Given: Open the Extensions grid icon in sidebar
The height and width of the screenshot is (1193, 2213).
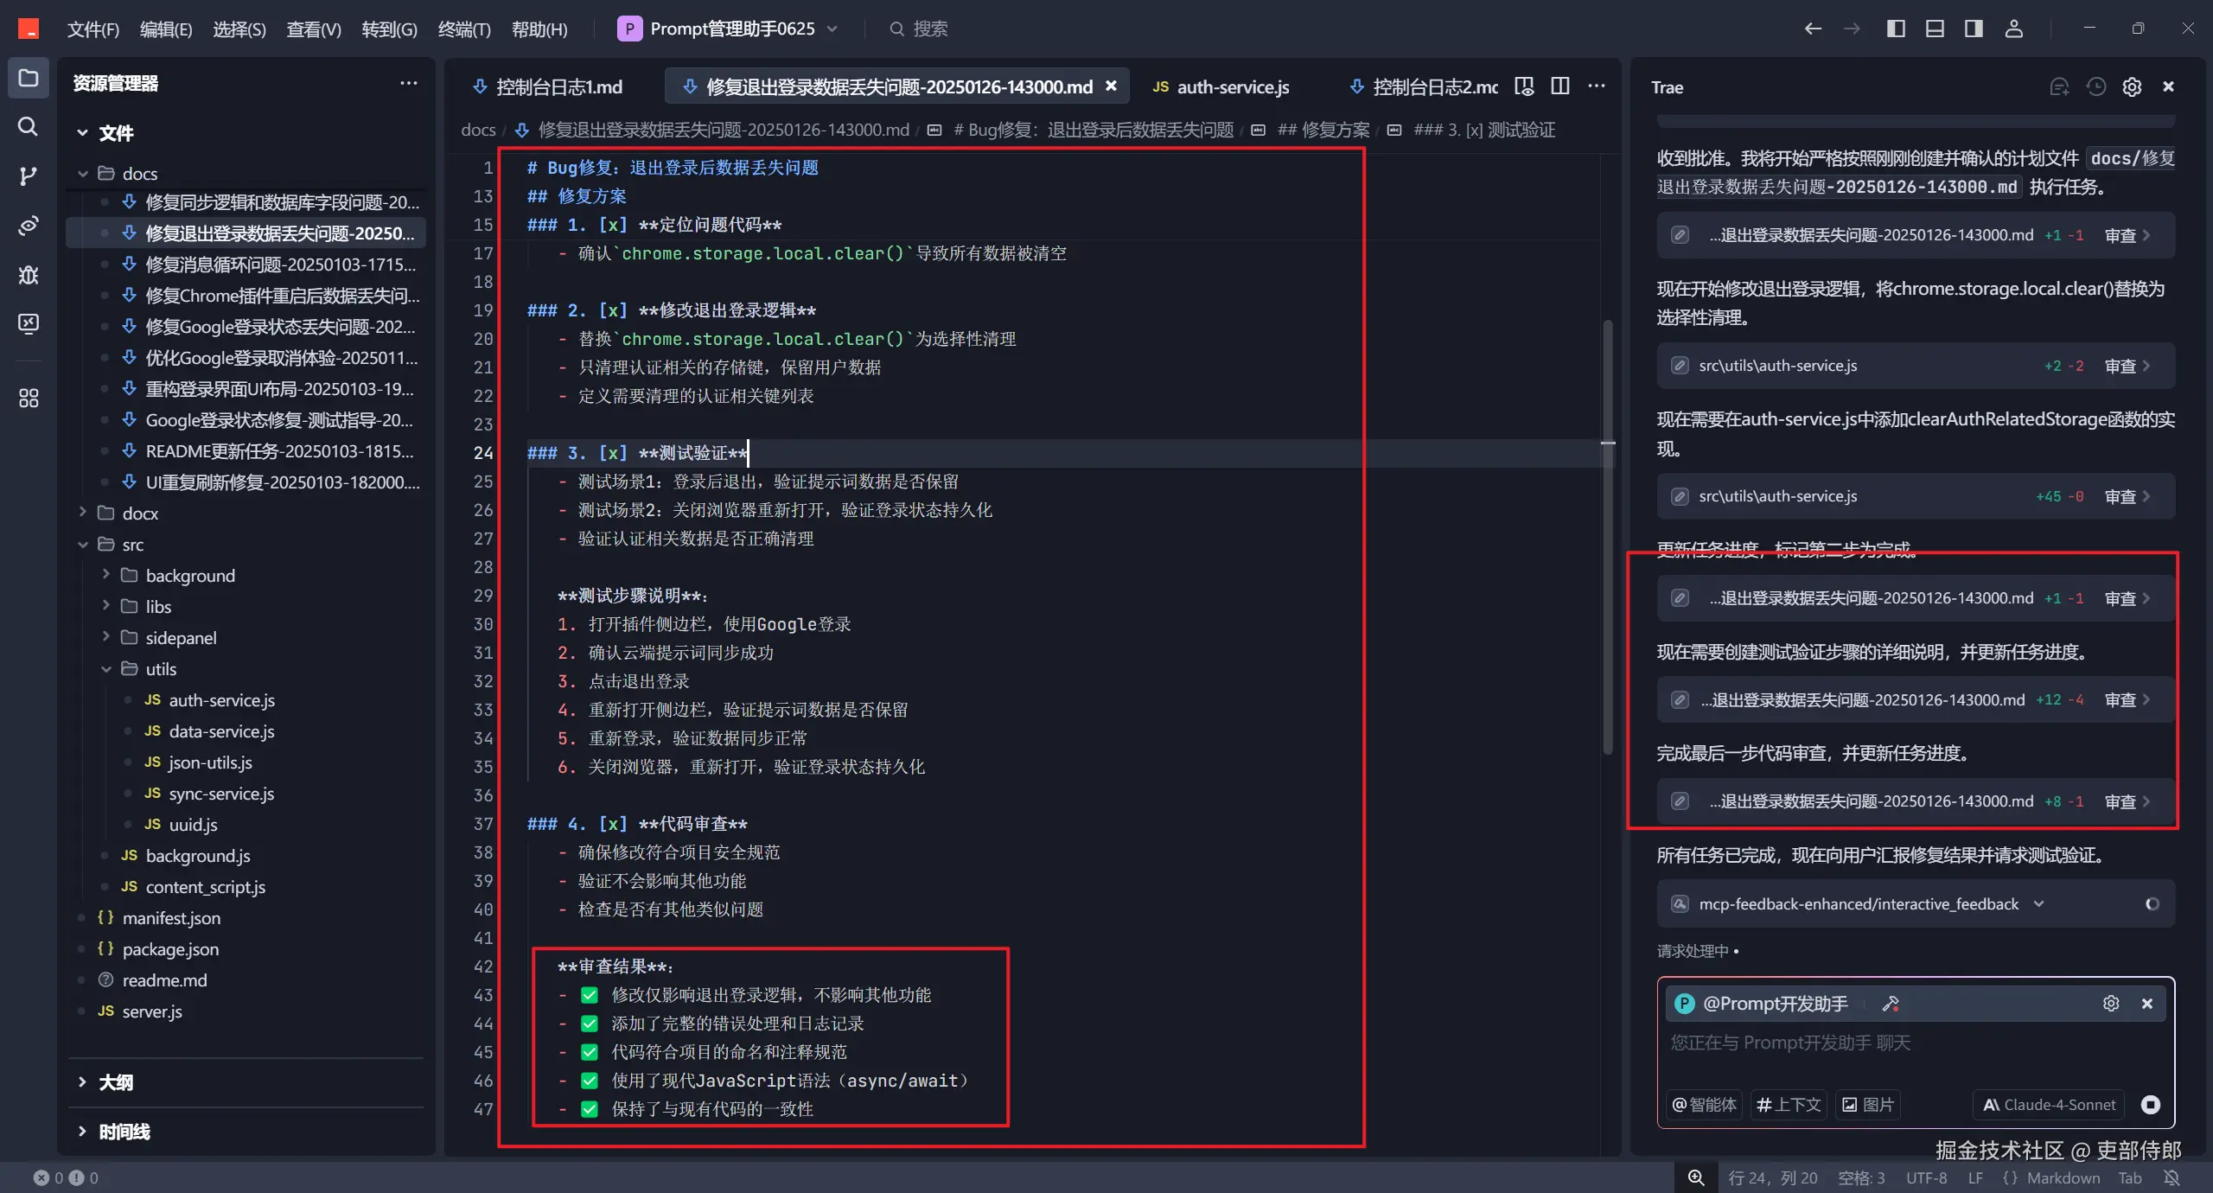Looking at the screenshot, I should coord(29,399).
